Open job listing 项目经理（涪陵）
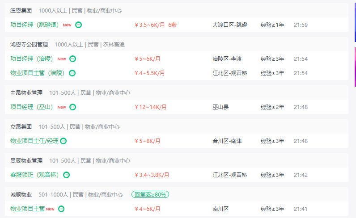The height and width of the screenshot is (218, 356). [32, 59]
